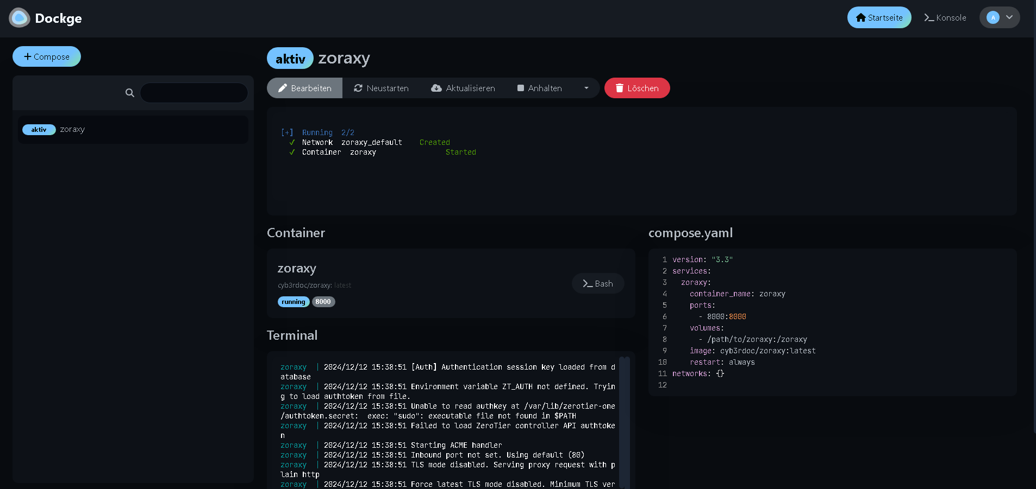This screenshot has width=1036, height=489.
Task: Click the Dockge logo icon
Action: pyautogui.click(x=20, y=18)
